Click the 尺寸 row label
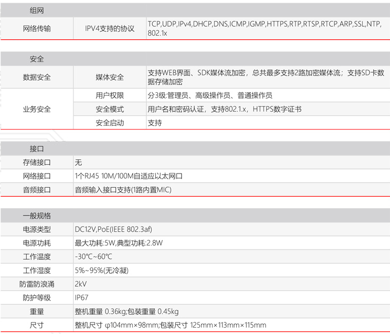Screen dimensions: 390x334 [x=37, y=325]
